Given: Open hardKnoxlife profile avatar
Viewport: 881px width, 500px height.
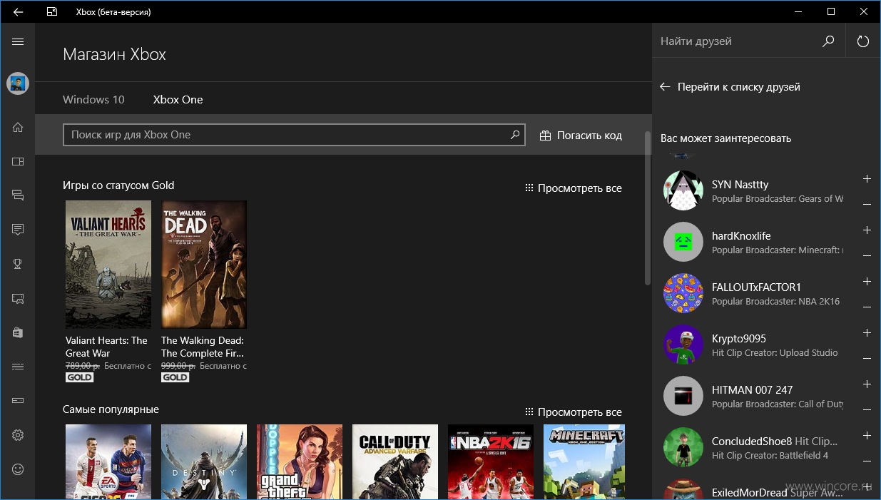Looking at the screenshot, I should (x=683, y=242).
